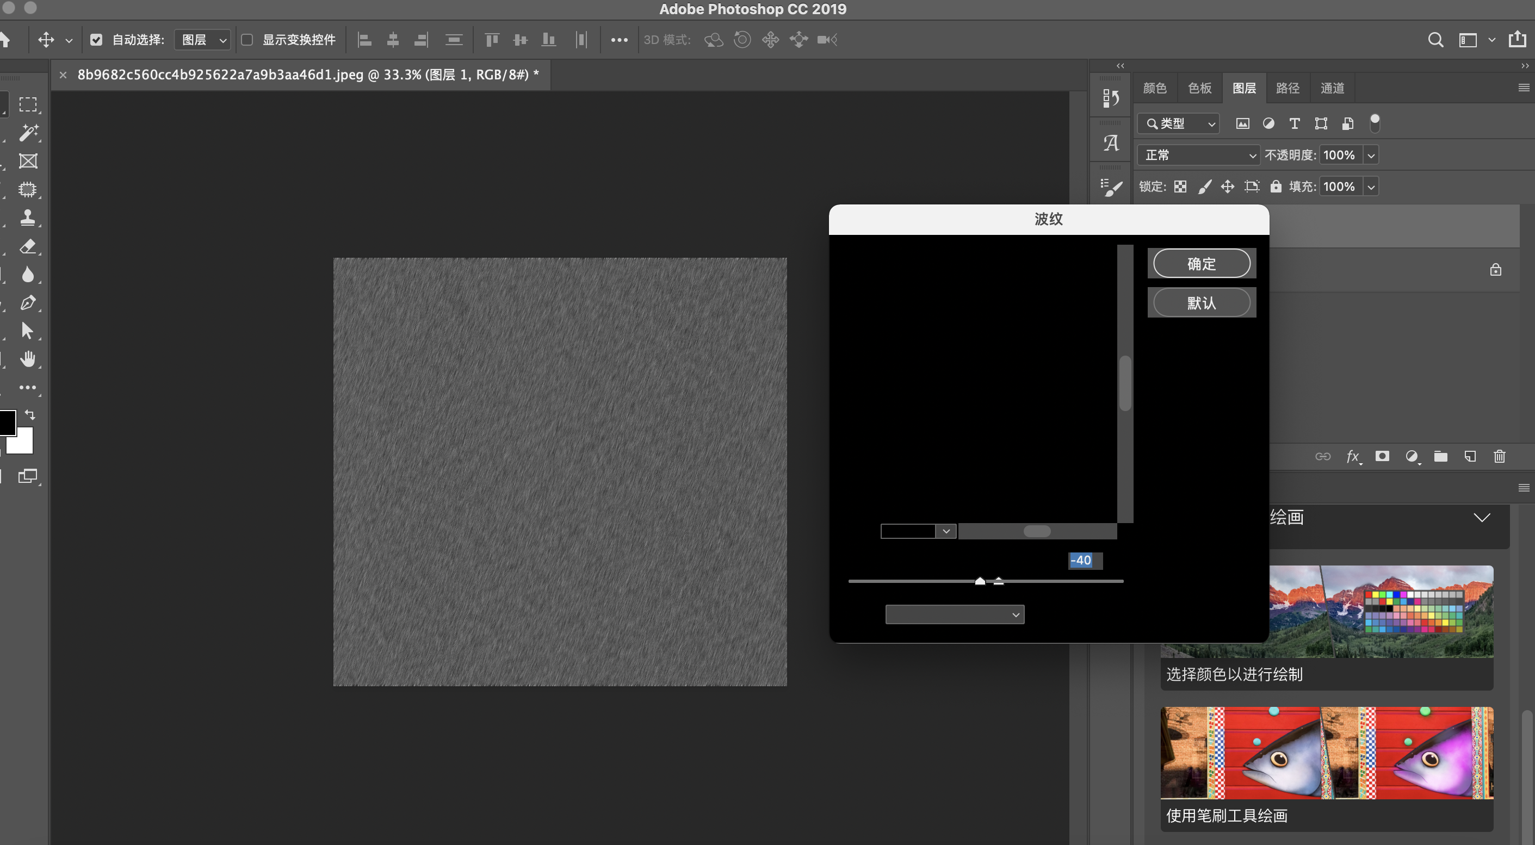The width and height of the screenshot is (1535, 845).
Task: Open the layer filter 类型 dropdown
Action: [1179, 123]
